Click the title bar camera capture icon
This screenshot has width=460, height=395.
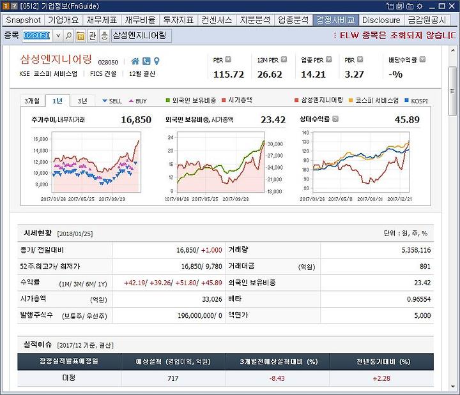pyautogui.click(x=410, y=6)
